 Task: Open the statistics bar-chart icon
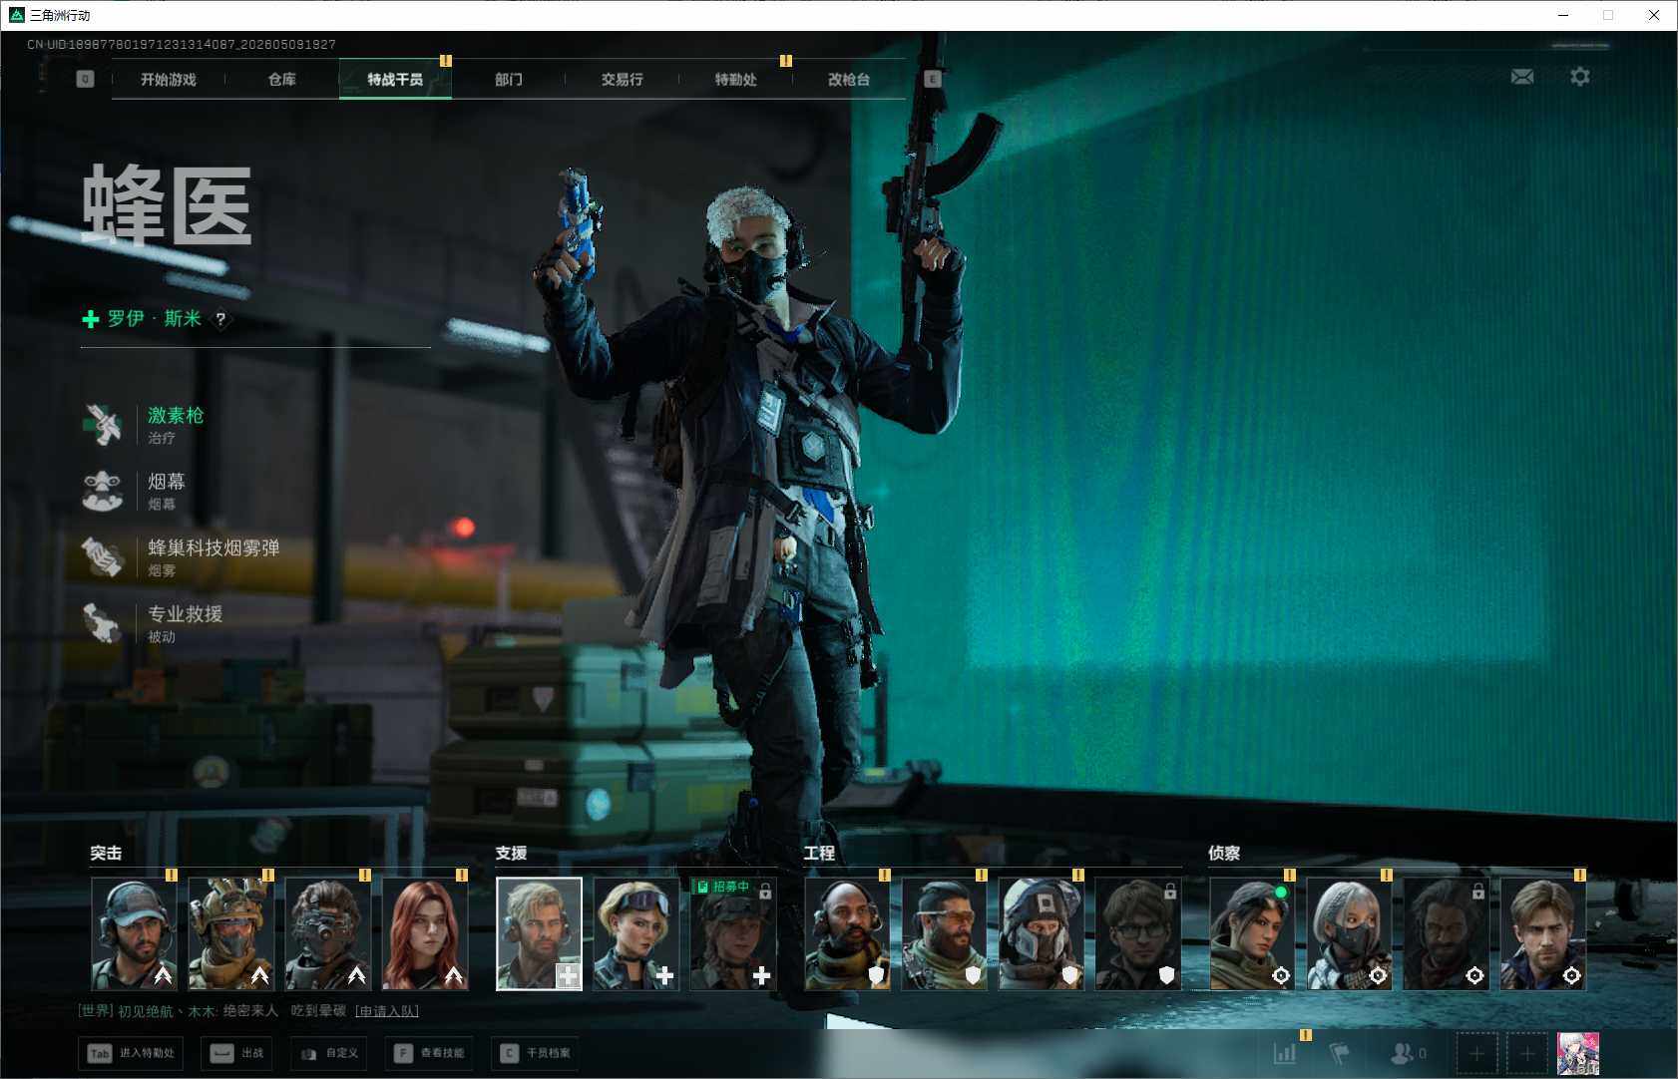click(x=1285, y=1053)
